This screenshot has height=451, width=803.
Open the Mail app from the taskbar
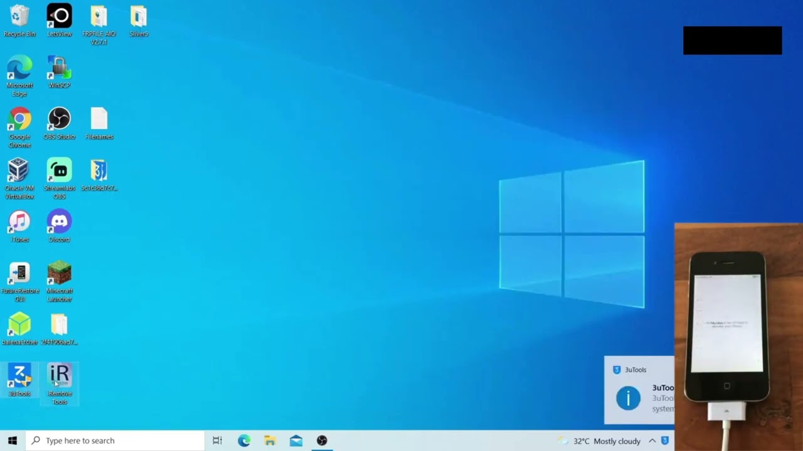tap(296, 440)
